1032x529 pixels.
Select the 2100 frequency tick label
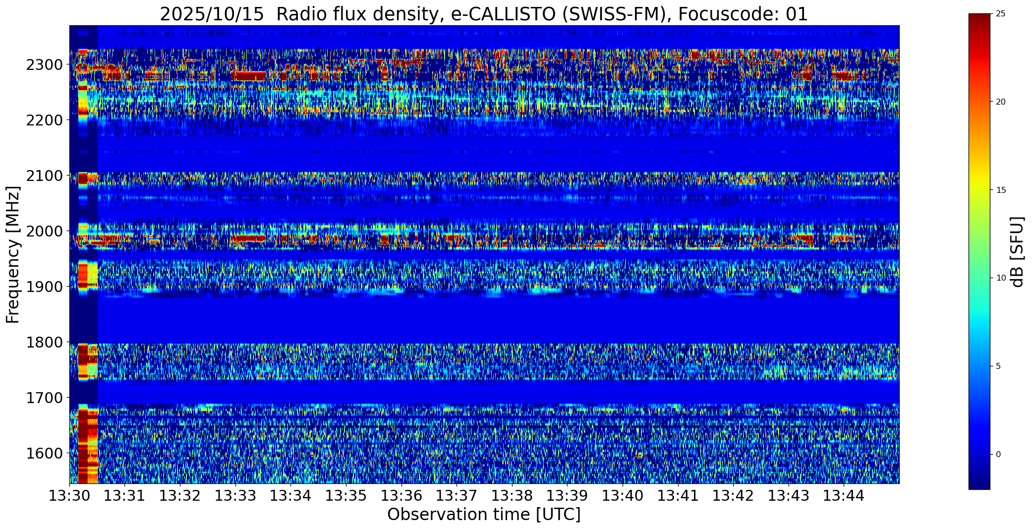[45, 176]
